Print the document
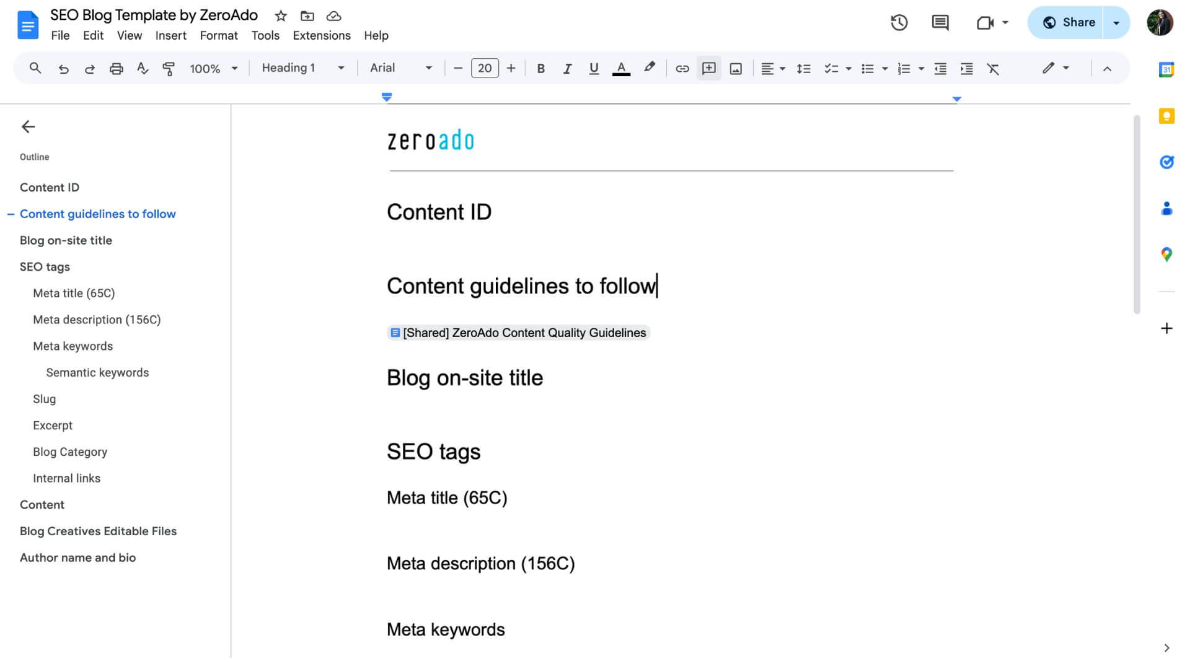This screenshot has height=669, width=1190. 117,68
